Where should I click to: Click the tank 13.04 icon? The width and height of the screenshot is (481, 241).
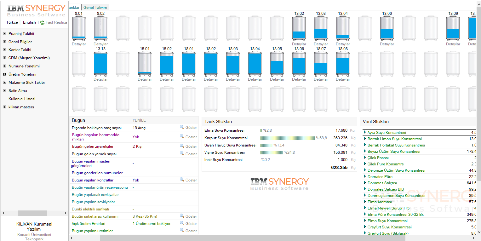(x=343, y=28)
